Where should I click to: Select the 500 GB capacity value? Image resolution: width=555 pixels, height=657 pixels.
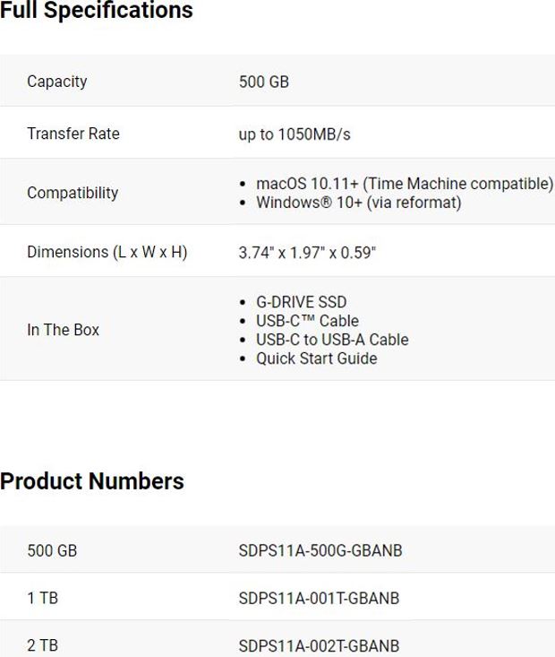(x=263, y=82)
